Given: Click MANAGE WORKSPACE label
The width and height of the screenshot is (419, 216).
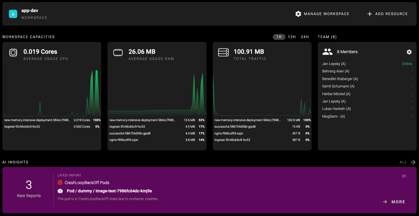Looking at the screenshot, I should (326, 14).
